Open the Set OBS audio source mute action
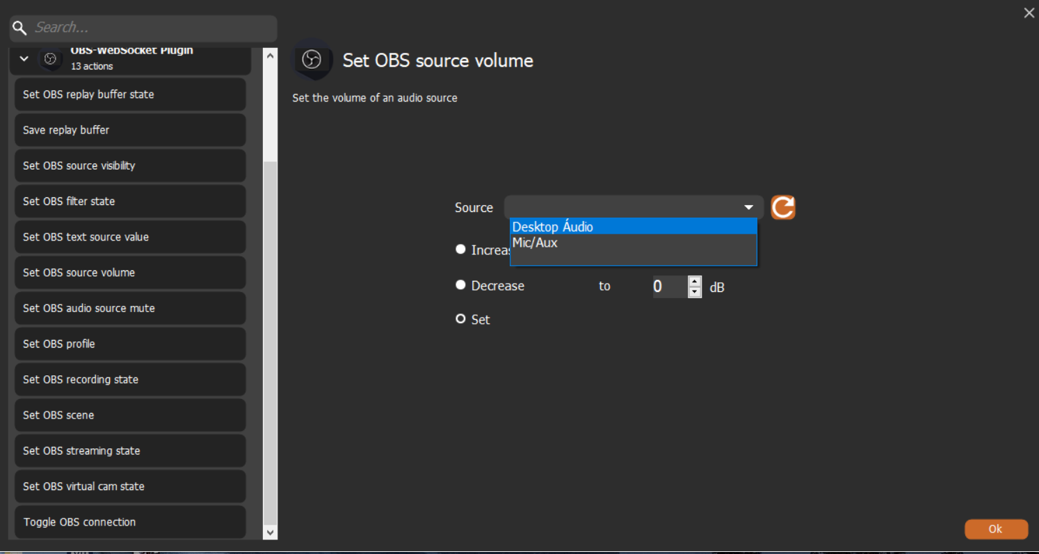 (x=129, y=308)
